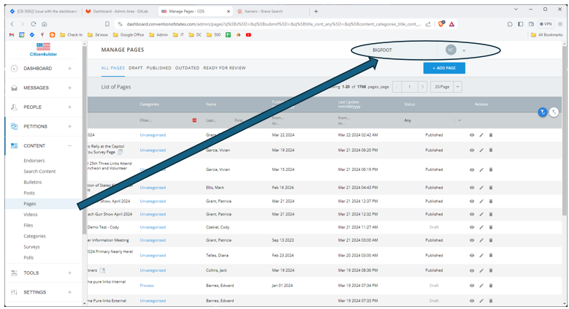The image size is (569, 309).
Task: Click the People icon in the sidebar
Action: [14, 107]
